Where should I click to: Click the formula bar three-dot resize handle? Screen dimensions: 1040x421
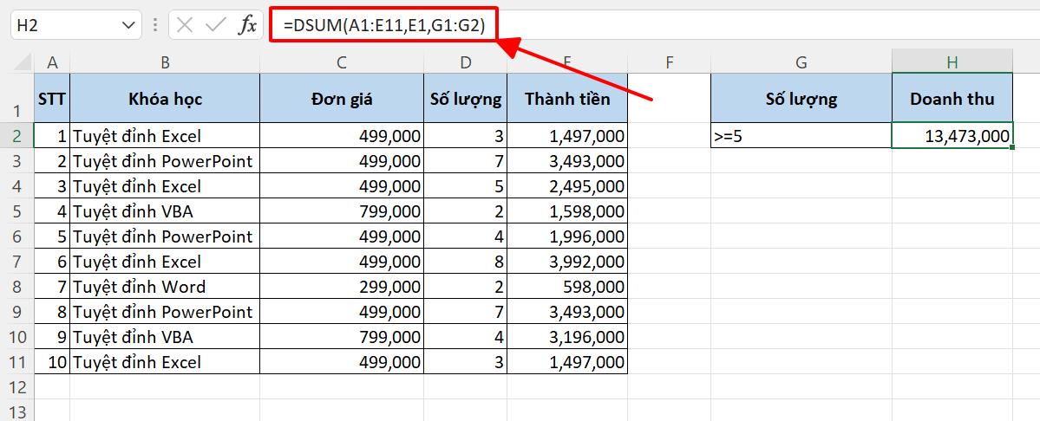point(156,25)
